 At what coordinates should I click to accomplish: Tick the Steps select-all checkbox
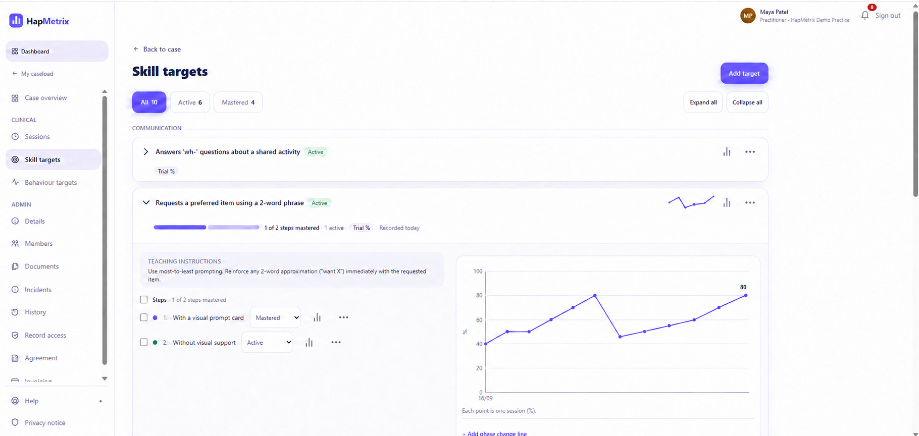pyautogui.click(x=144, y=300)
